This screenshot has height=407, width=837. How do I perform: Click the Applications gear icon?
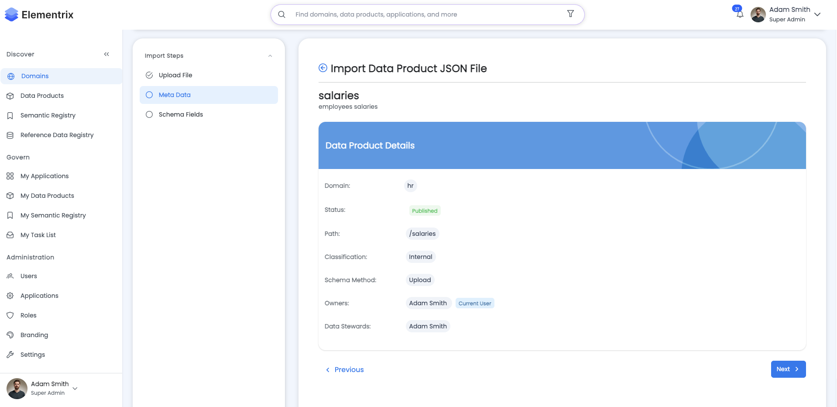[x=10, y=296]
